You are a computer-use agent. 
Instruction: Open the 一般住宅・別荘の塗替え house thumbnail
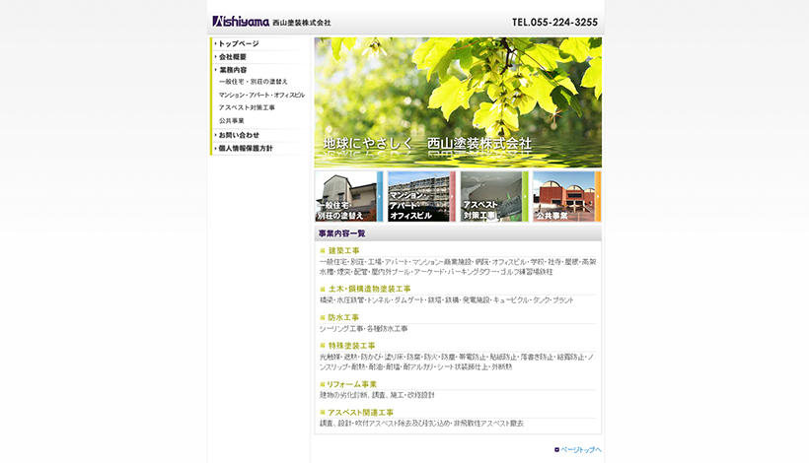tap(349, 197)
